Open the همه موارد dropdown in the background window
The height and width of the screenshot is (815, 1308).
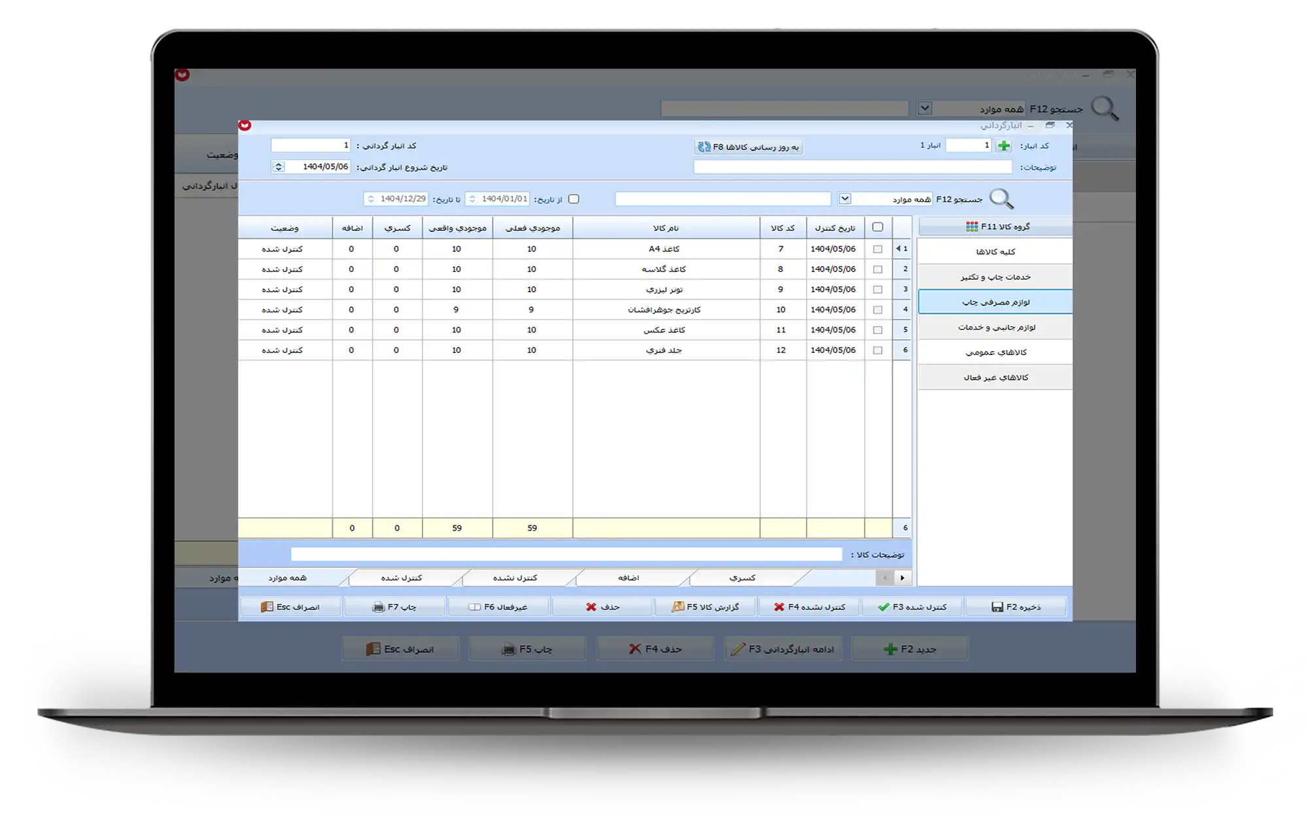(925, 108)
